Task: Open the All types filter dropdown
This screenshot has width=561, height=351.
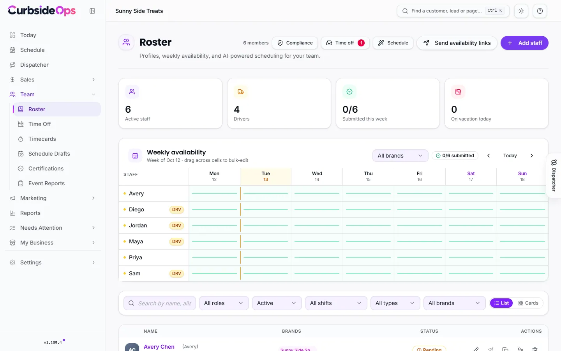Action: 395,303
